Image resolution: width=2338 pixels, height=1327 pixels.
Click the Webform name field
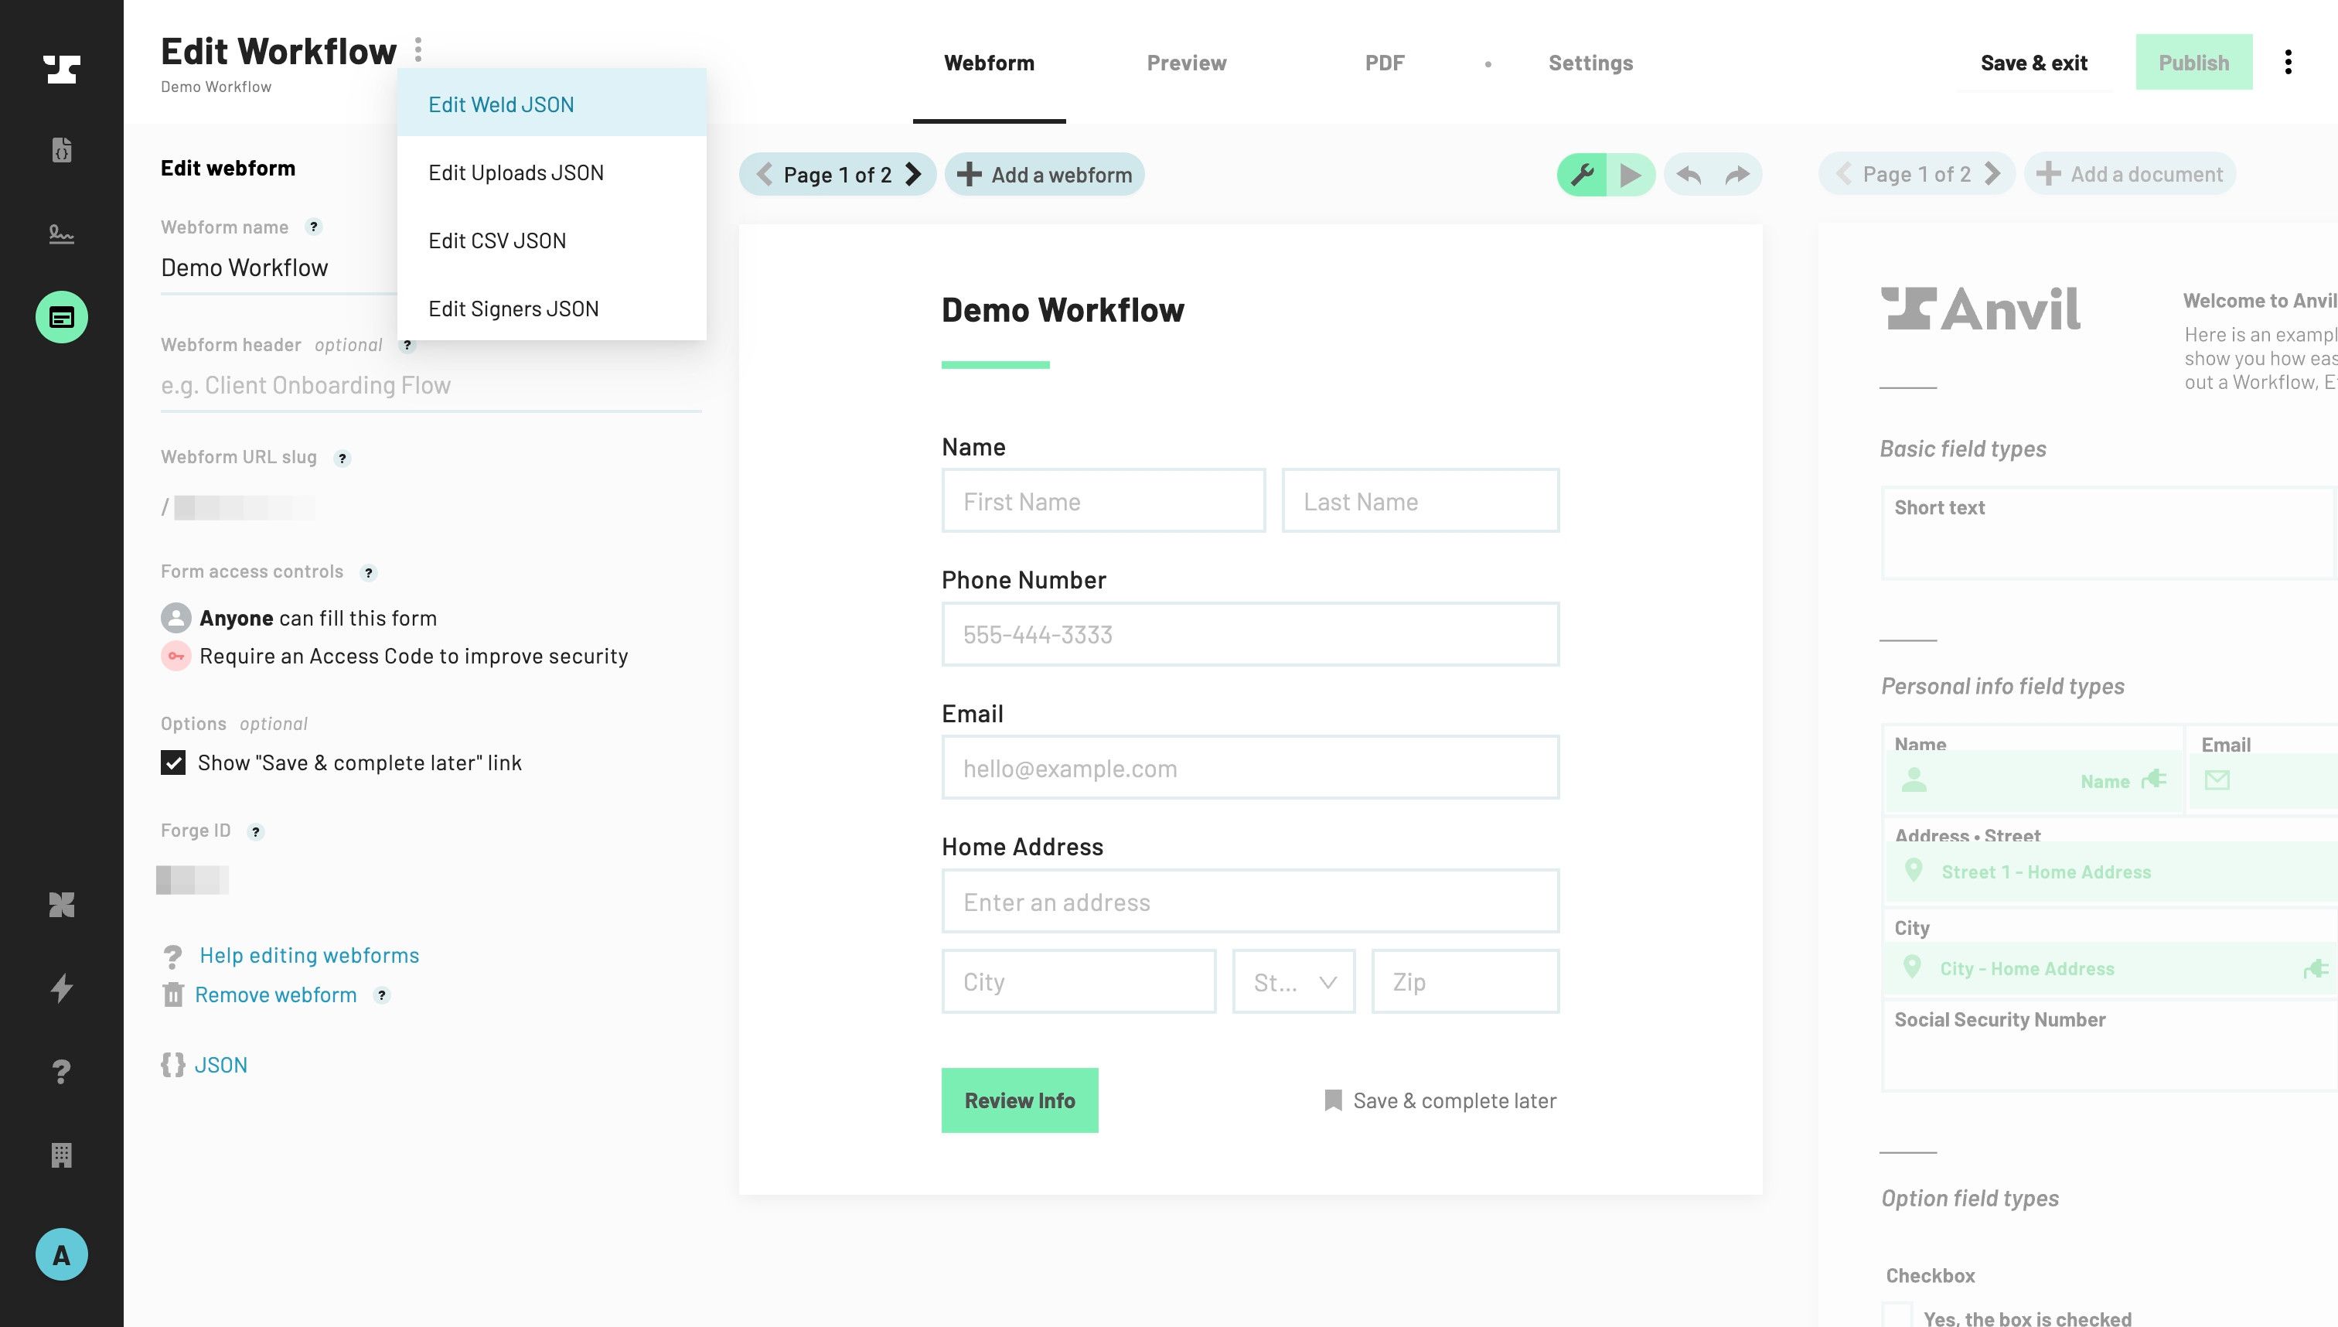coord(278,268)
